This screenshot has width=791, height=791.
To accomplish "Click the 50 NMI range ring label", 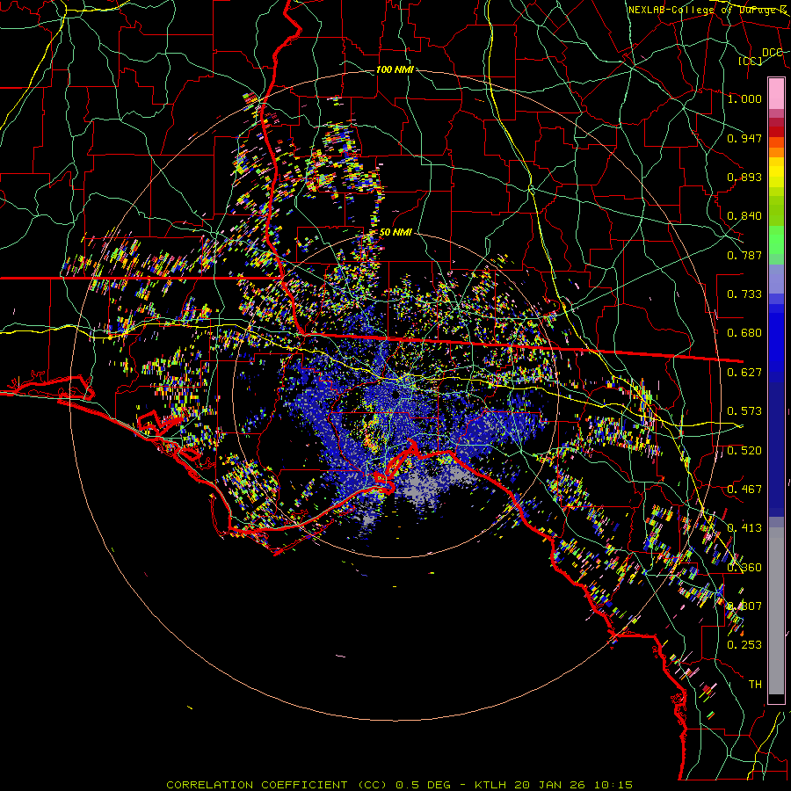I will (395, 233).
